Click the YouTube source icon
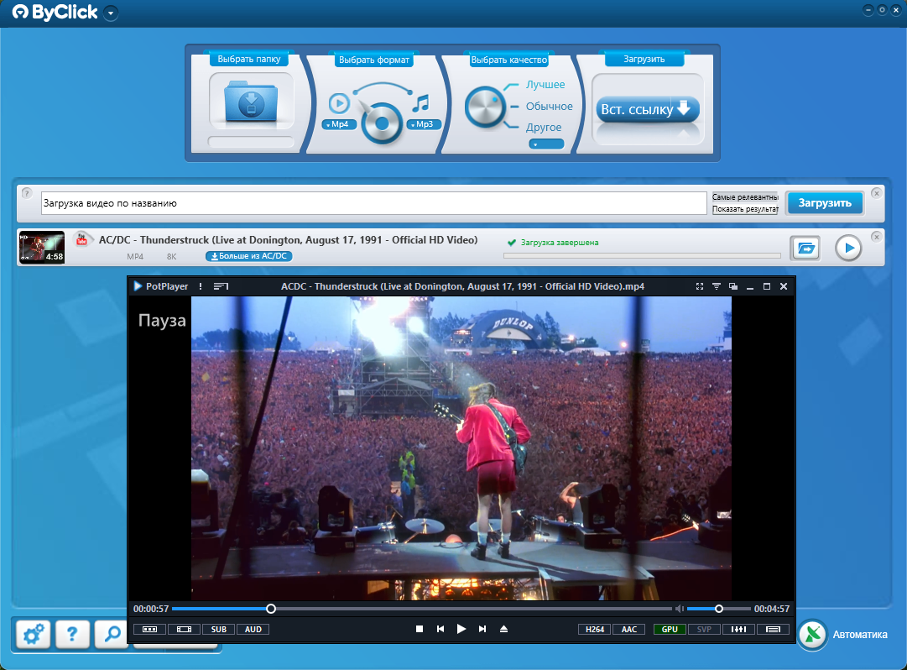907x670 pixels. coord(82,239)
